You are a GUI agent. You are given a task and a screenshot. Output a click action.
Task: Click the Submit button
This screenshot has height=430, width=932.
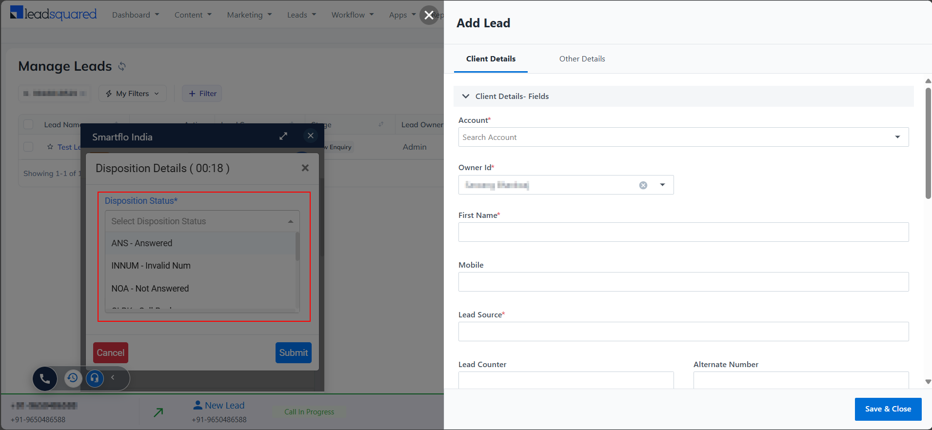pyautogui.click(x=294, y=353)
